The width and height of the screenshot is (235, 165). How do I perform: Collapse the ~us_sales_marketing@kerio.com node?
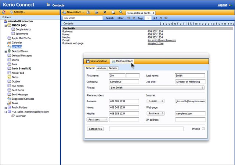tap(6, 112)
